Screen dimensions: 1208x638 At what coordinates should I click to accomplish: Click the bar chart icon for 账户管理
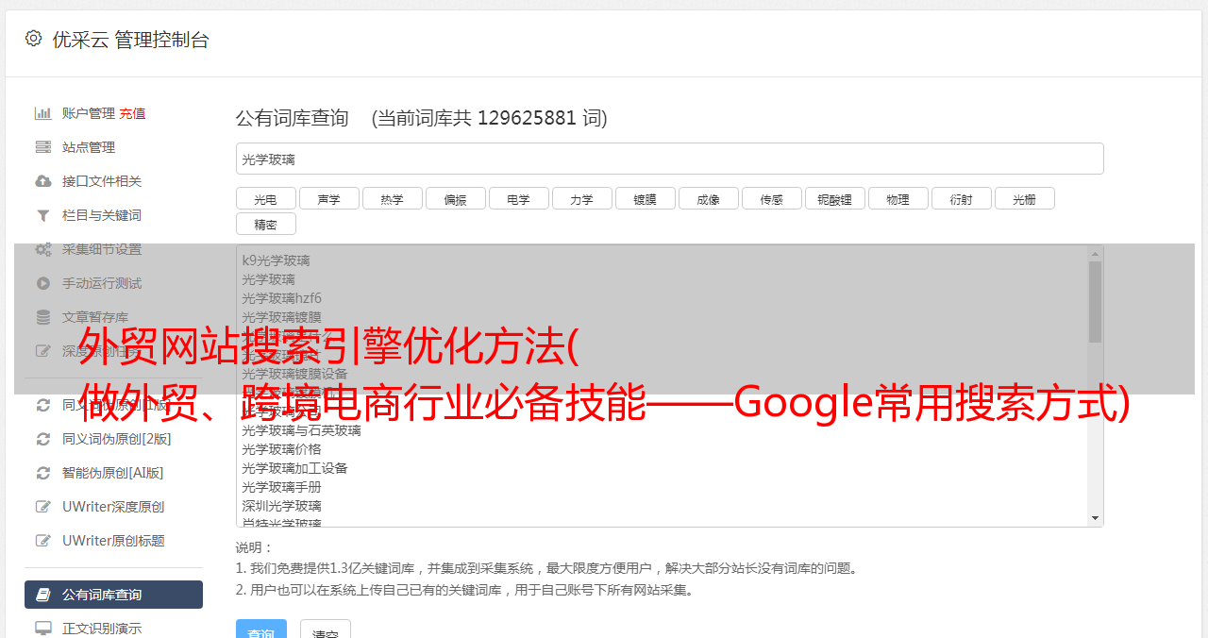click(43, 113)
